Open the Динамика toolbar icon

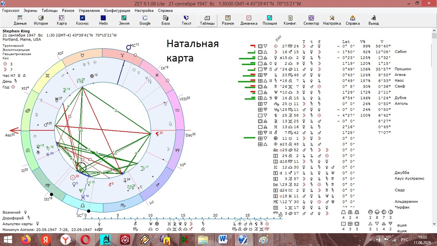249,20
